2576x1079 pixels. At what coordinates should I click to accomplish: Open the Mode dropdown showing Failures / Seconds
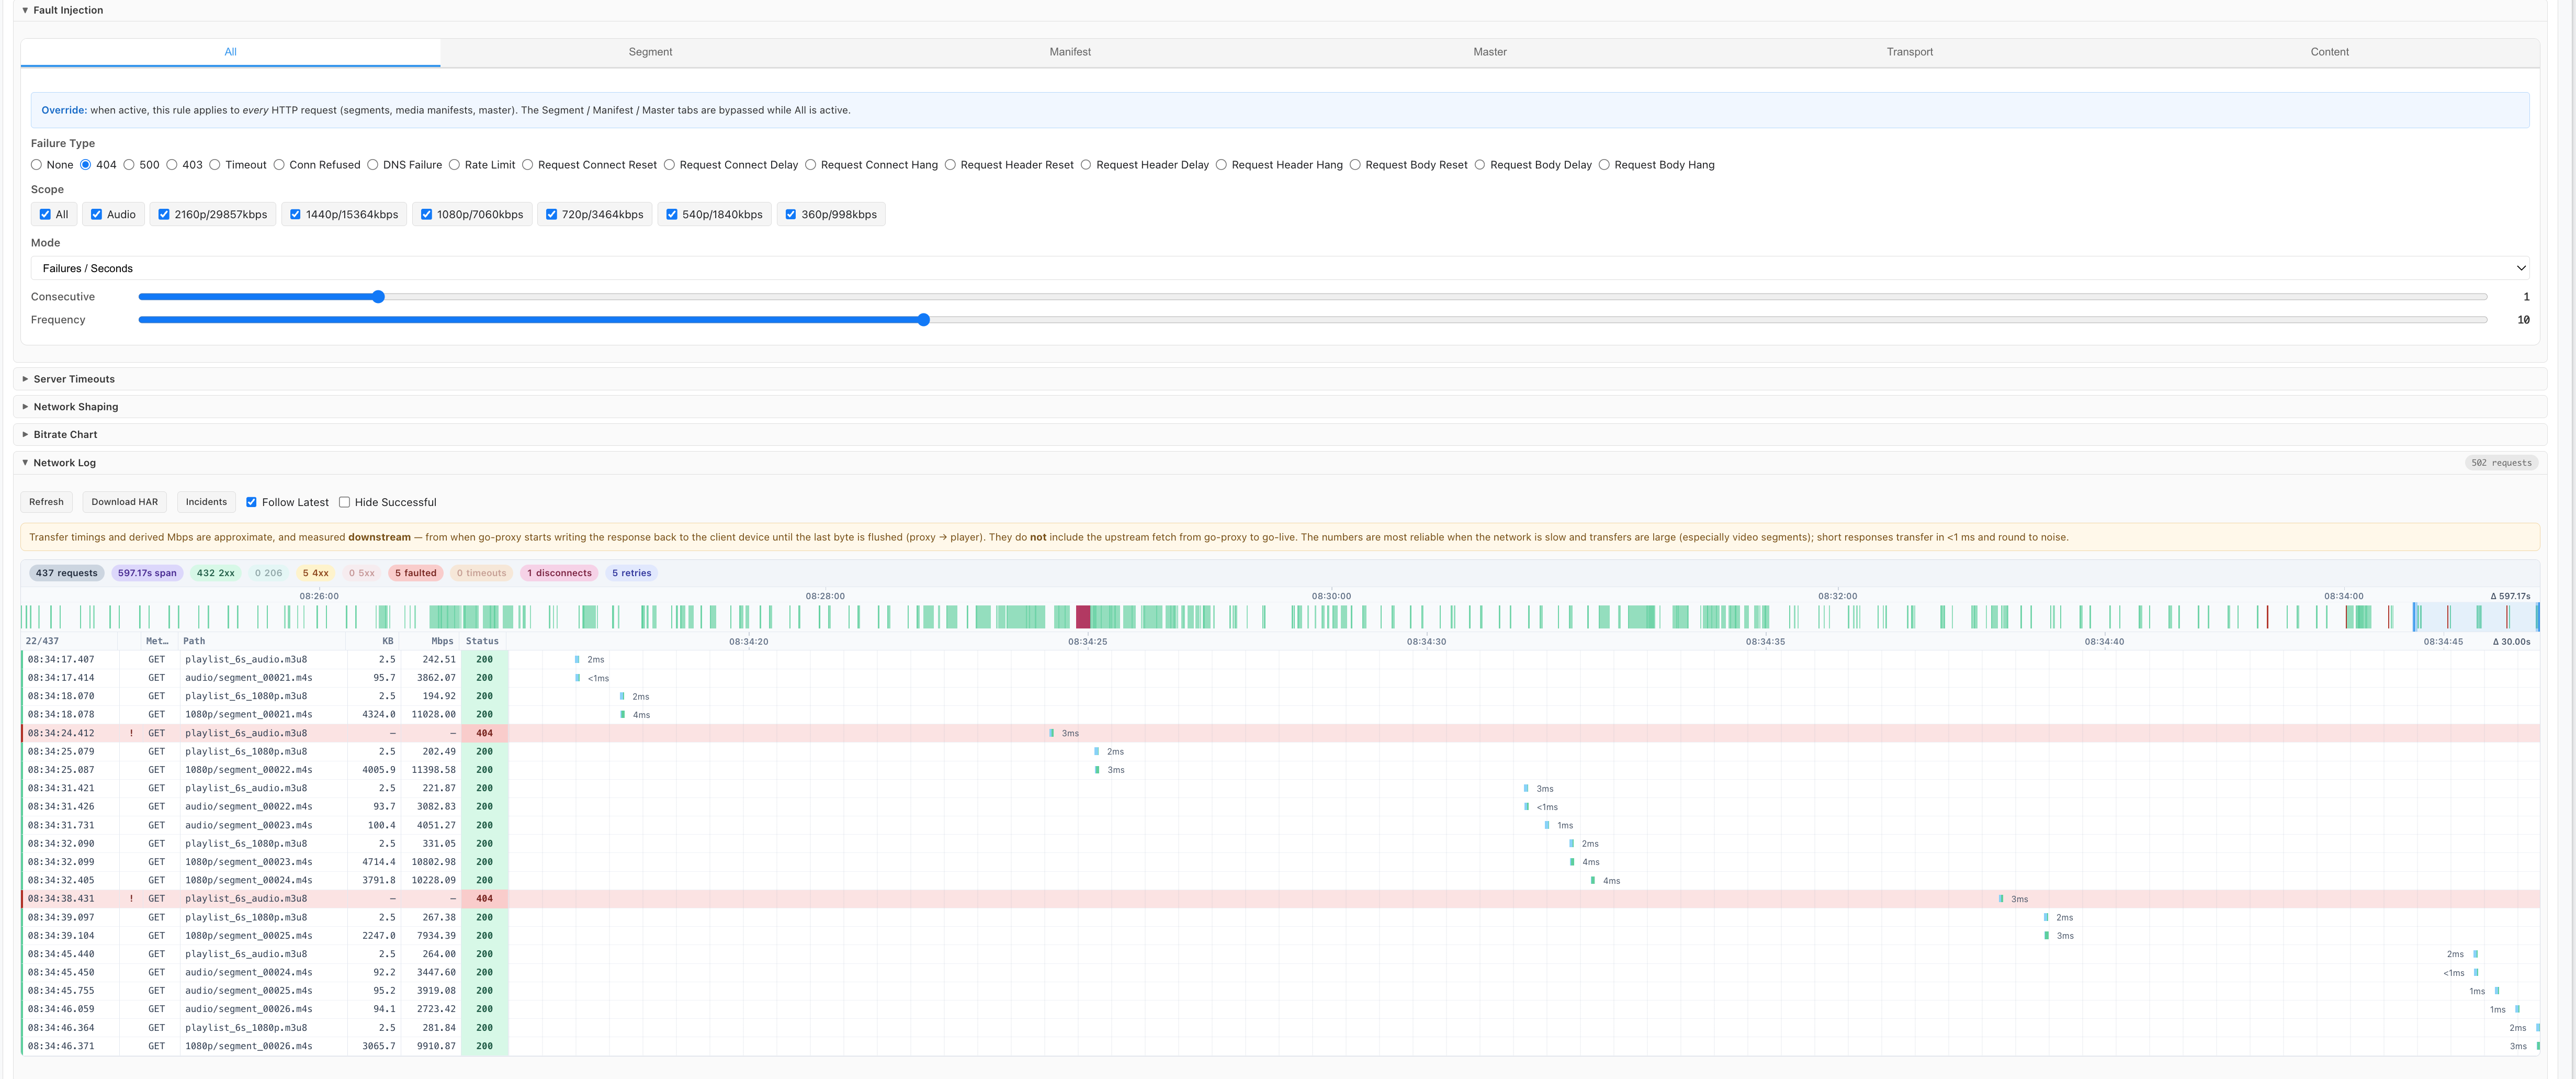(1280, 268)
